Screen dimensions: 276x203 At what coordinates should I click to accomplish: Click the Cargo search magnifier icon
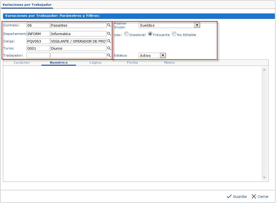click(109, 41)
